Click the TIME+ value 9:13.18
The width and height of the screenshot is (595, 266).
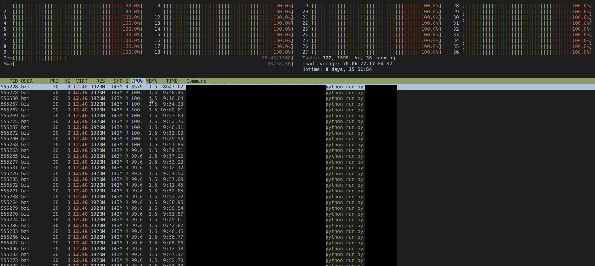pos(173,249)
